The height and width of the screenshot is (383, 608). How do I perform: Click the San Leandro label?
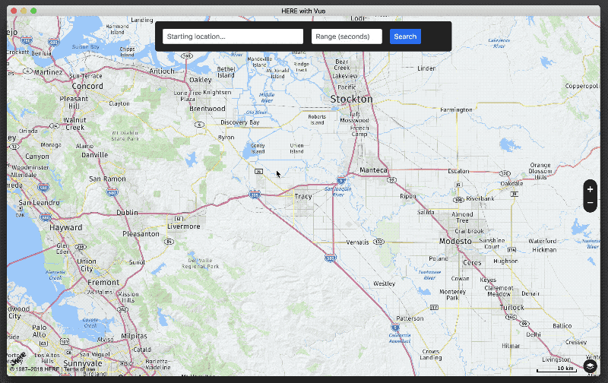(x=40, y=203)
